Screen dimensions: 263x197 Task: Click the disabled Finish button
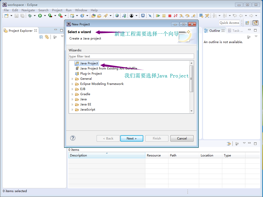157,139
